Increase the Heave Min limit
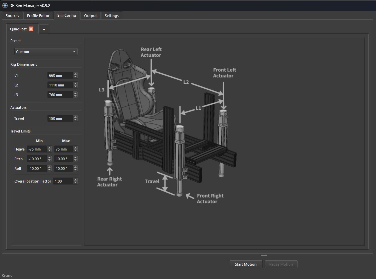Screen dimensions: 376x279 pyautogui.click(x=49, y=148)
